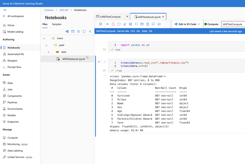Open the Components page
245x164 pixels.
click(x=12, y=96)
